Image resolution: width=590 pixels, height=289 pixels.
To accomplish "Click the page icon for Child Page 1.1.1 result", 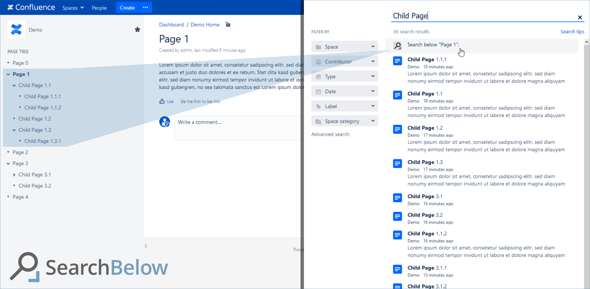I will (398, 61).
